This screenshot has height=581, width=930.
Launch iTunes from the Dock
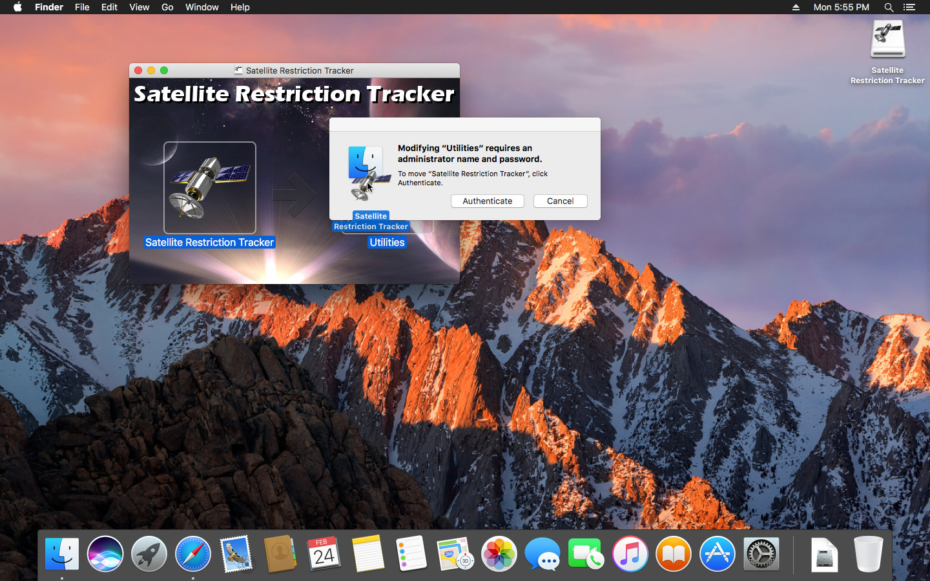[x=630, y=554]
